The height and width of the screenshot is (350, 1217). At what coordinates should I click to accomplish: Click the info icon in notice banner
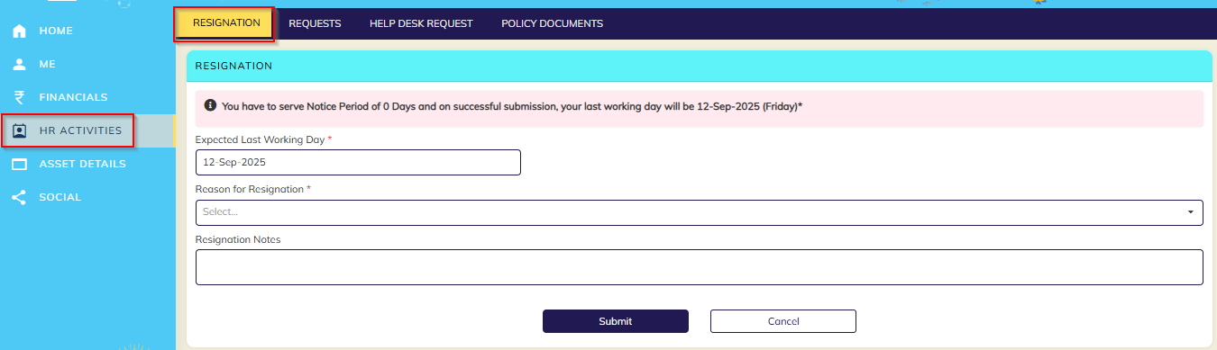pos(210,106)
